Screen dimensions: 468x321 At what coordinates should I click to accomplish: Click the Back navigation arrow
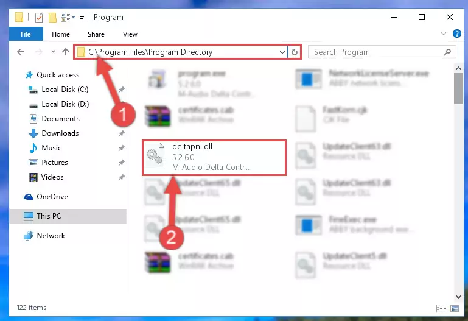21,52
